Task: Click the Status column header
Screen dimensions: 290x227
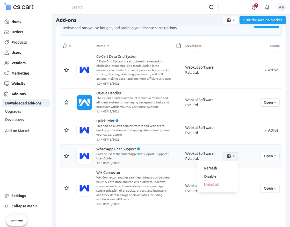Action: tap(274, 46)
